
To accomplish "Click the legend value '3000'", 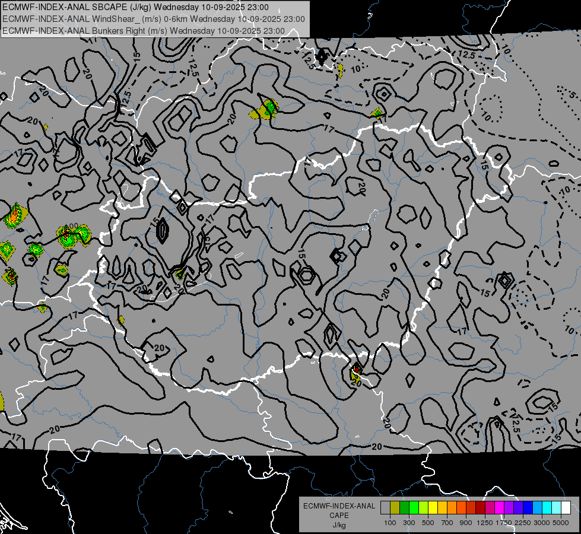I will (541, 523).
